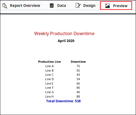Switch to the Design tab
The image size is (136, 115).
coord(86,6)
